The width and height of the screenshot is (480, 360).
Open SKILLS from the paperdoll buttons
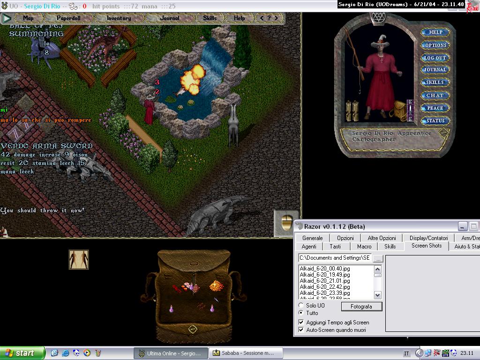coord(435,82)
